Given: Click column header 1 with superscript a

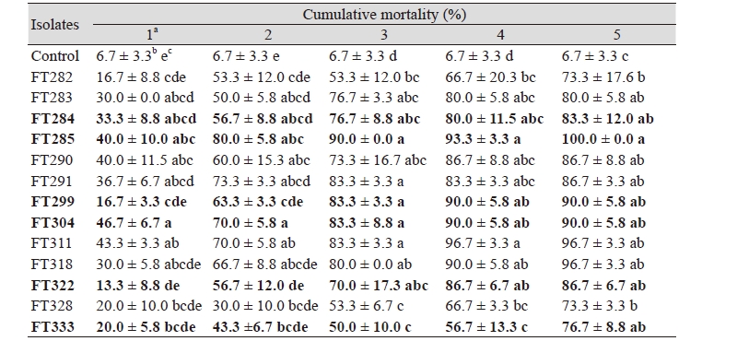Looking at the screenshot, I should click(151, 34).
